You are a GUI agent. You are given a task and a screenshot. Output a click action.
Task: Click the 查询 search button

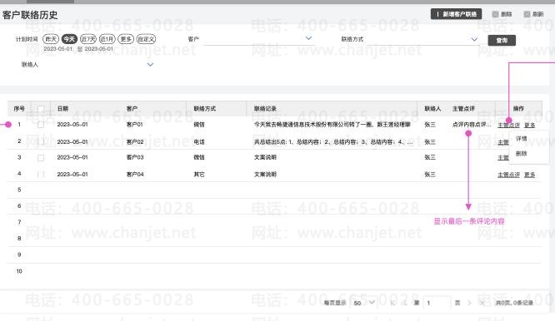pyautogui.click(x=502, y=40)
